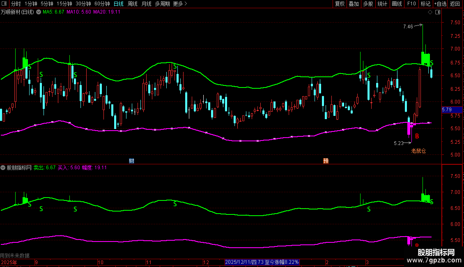Select the 60分钟 period tab
Viewport: 464px width, 267px height.
click(102, 4)
